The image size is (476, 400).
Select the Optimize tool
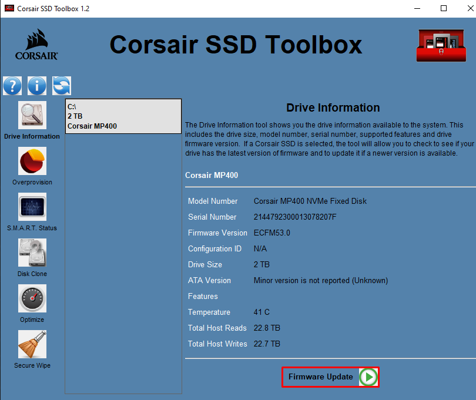click(x=32, y=298)
